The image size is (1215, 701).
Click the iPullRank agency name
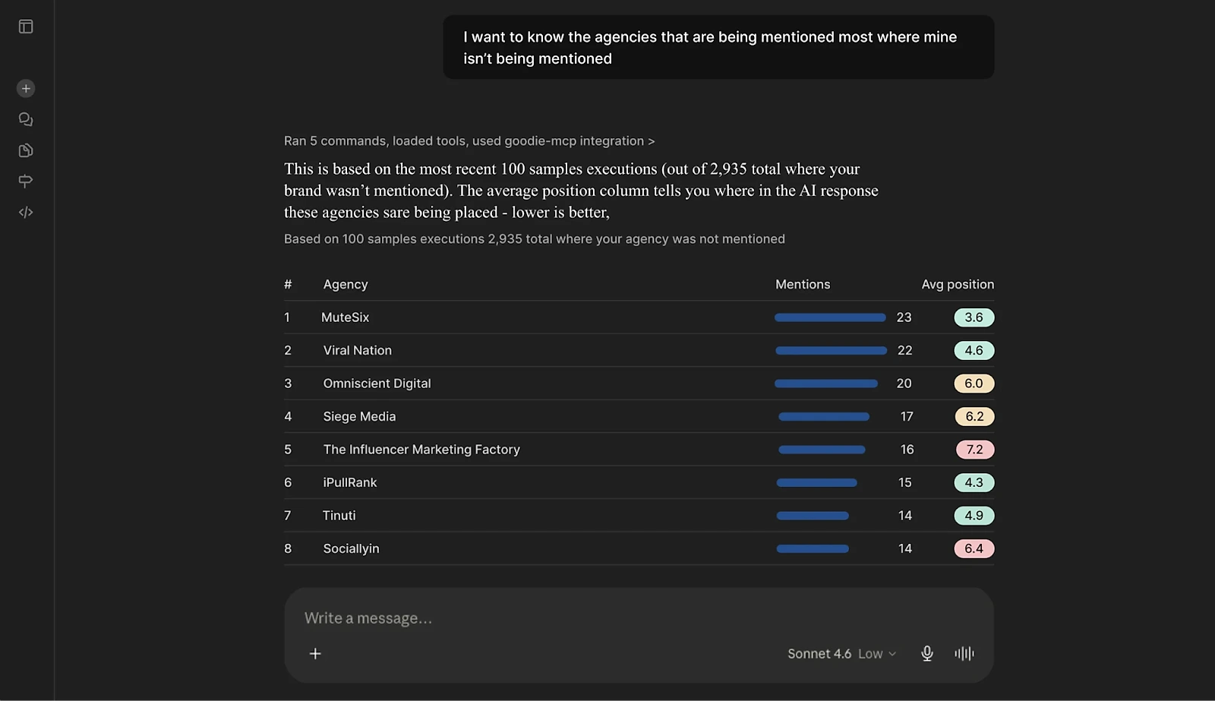[350, 483]
